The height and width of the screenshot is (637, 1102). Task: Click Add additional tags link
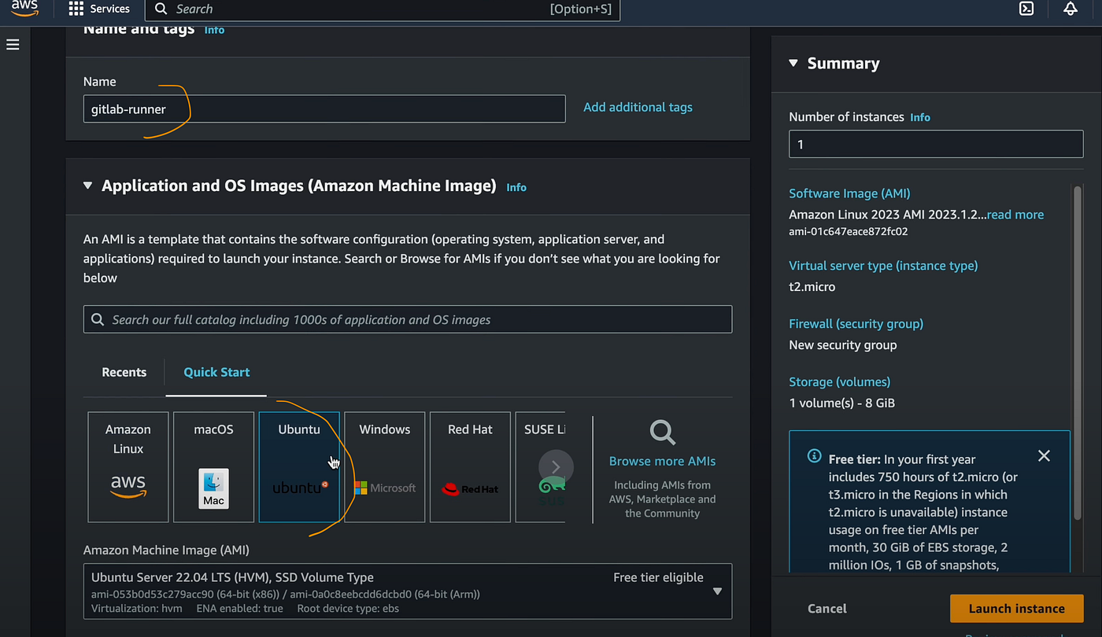tap(638, 107)
